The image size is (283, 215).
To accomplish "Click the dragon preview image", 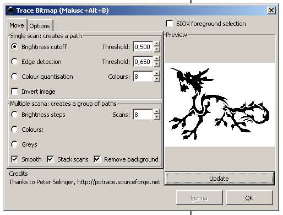I will [220, 105].
